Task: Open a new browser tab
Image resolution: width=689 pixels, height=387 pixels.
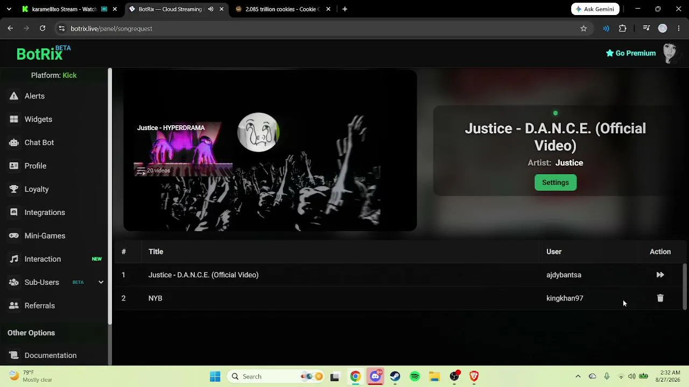Action: (344, 9)
